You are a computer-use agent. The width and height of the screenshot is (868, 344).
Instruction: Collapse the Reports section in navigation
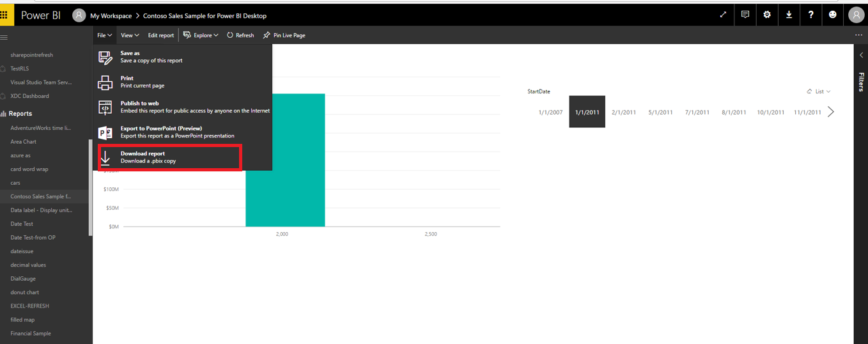[x=20, y=114]
